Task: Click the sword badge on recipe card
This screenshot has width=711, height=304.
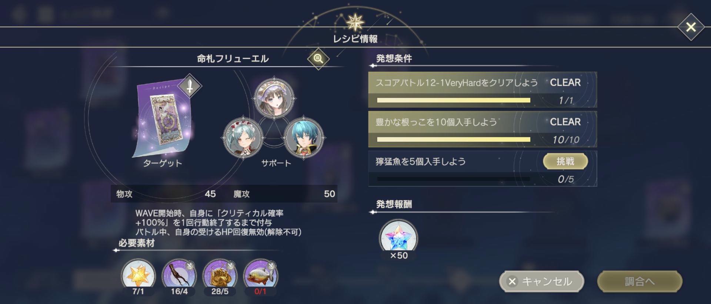Action: coord(189,86)
